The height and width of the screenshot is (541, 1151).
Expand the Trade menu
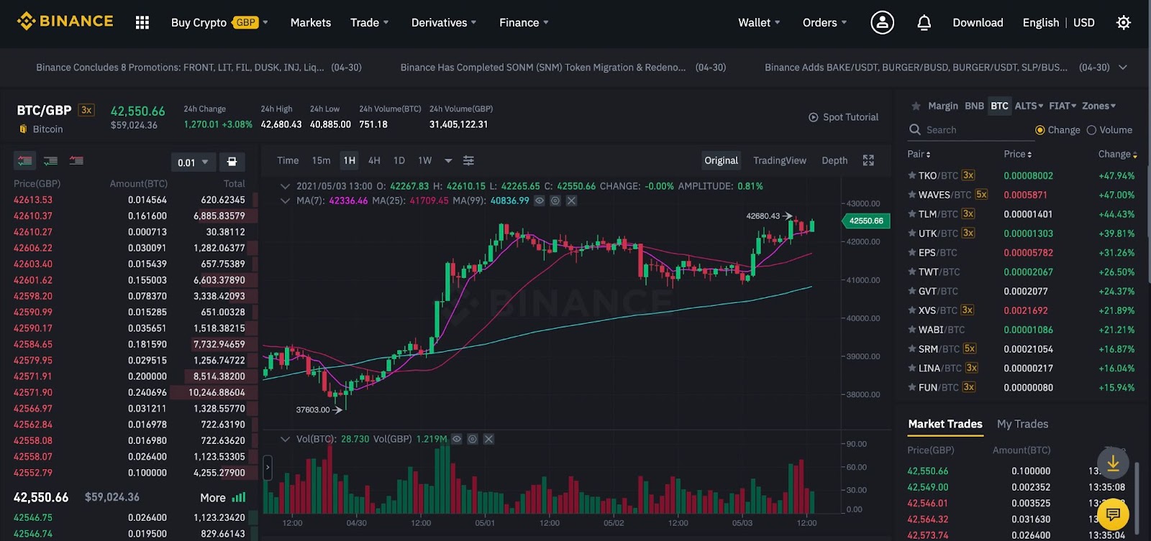[x=369, y=23]
